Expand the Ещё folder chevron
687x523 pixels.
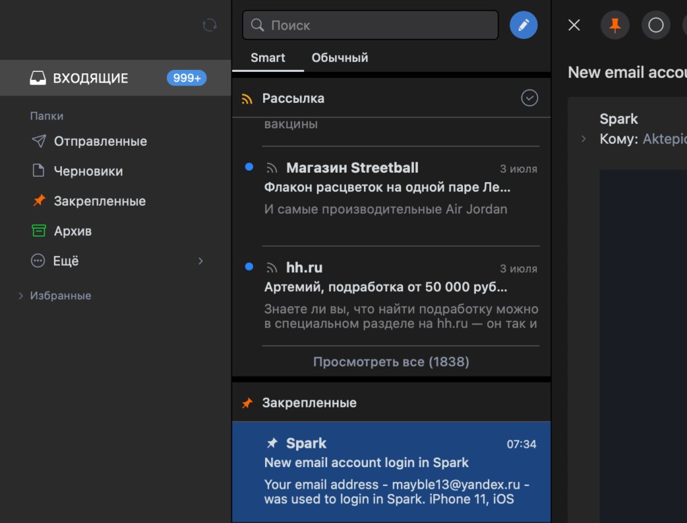click(x=200, y=261)
